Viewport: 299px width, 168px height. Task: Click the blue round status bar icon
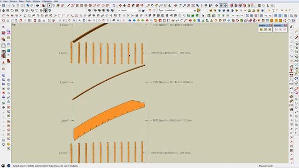coord(9,166)
